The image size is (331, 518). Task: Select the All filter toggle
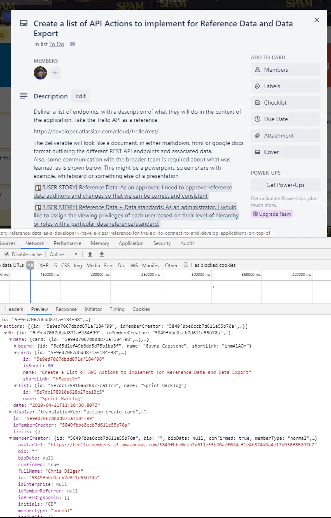click(x=30, y=265)
